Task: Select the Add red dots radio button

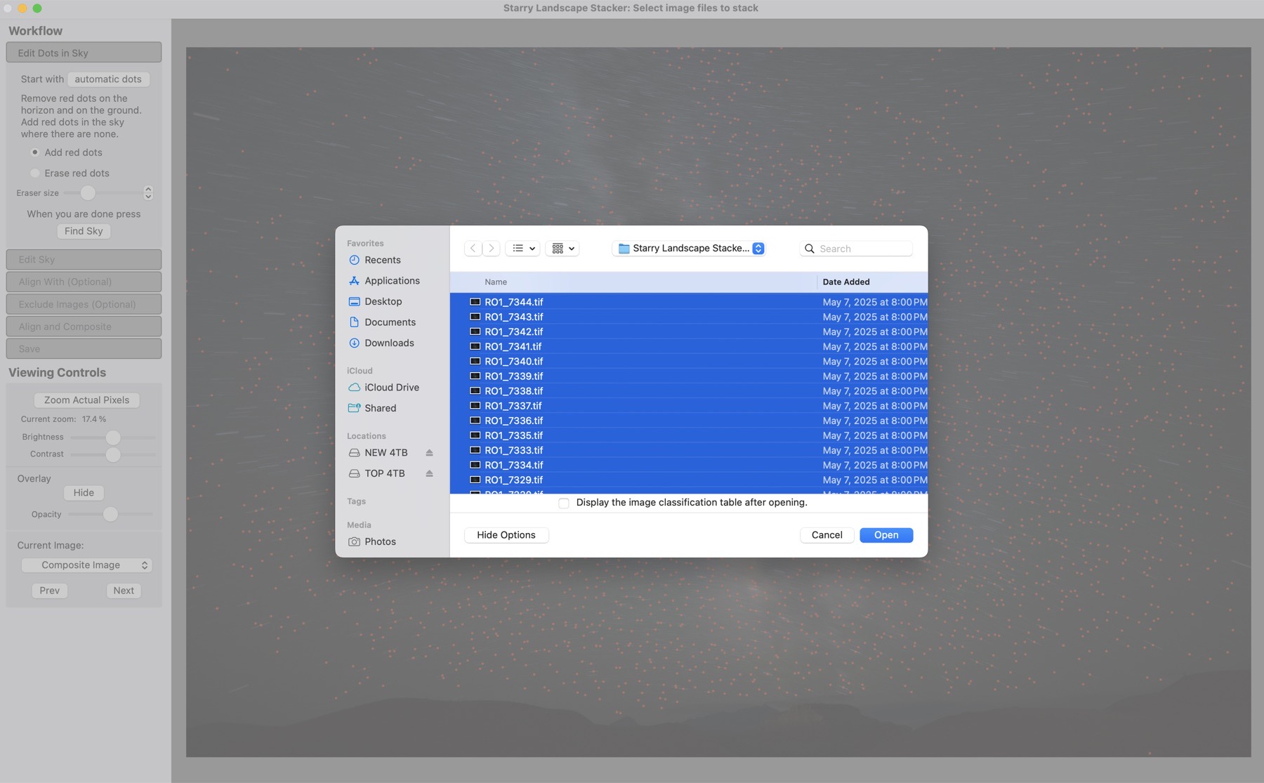Action: point(34,152)
